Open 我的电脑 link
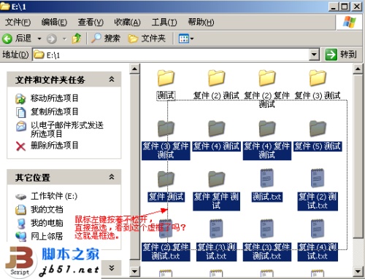This screenshot has height=279, width=365. click(47, 223)
